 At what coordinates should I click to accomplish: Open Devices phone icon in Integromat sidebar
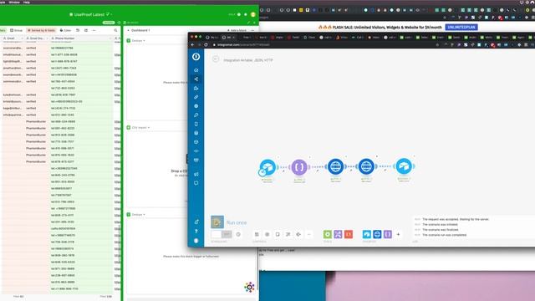tap(196, 125)
